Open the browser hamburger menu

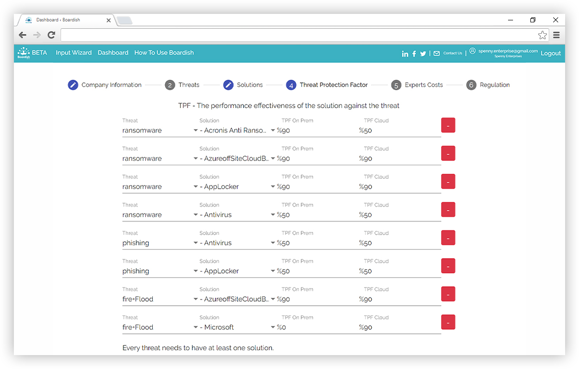click(557, 35)
